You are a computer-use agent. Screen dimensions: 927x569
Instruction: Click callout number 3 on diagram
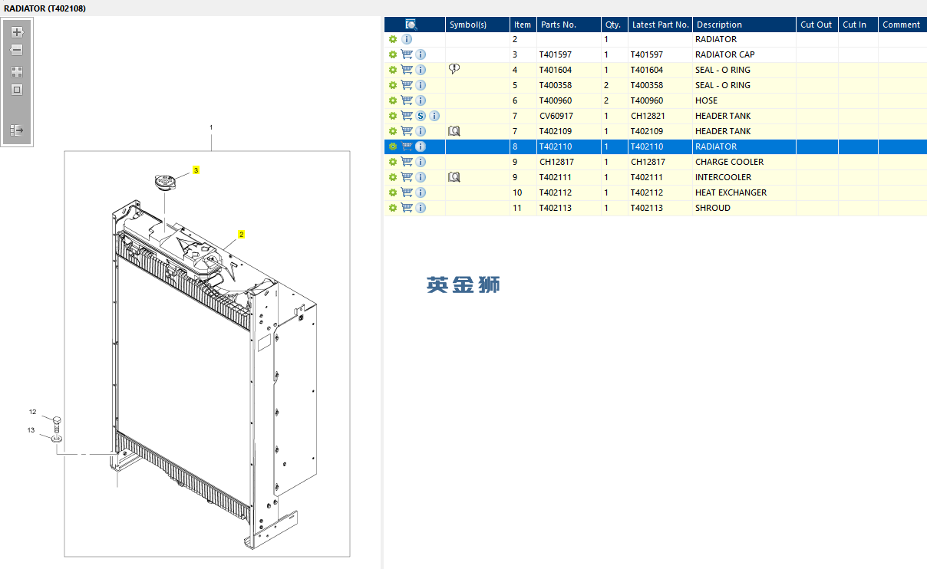tap(196, 170)
